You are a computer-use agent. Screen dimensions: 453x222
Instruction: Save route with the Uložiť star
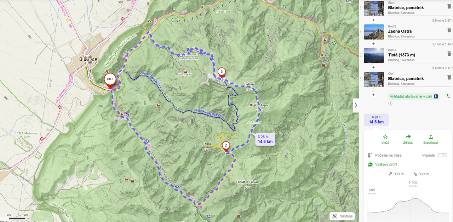click(x=385, y=139)
